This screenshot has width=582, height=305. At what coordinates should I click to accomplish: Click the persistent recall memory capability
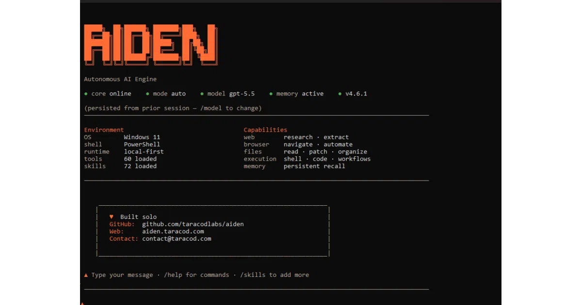pos(314,166)
